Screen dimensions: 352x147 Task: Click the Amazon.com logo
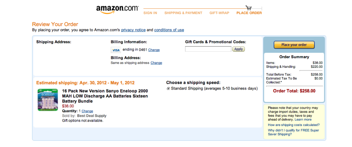click(117, 10)
